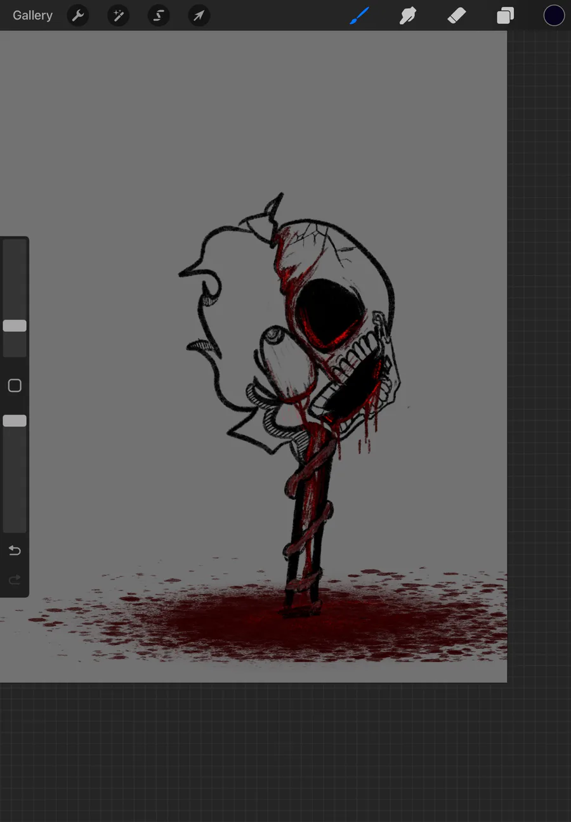Open the Layers panel

click(506, 15)
